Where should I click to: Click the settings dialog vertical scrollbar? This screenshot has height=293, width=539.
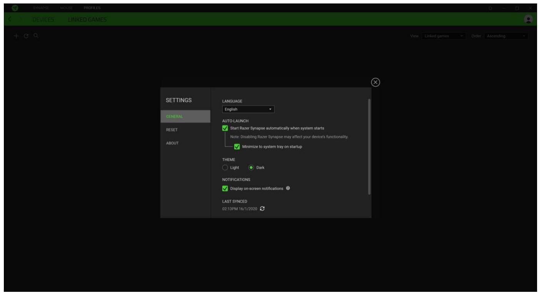click(369, 146)
